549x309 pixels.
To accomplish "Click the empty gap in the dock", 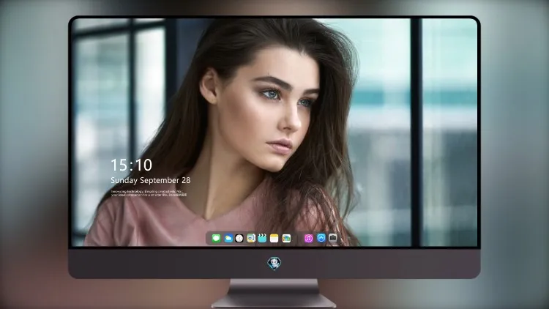I will click(297, 238).
